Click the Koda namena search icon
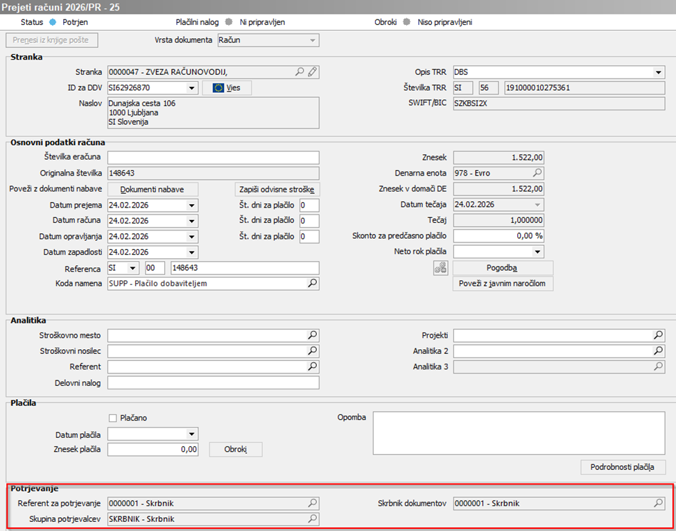This screenshot has width=676, height=531. [x=313, y=283]
